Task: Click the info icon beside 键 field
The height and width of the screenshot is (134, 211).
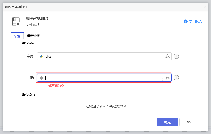Action: coord(176,78)
